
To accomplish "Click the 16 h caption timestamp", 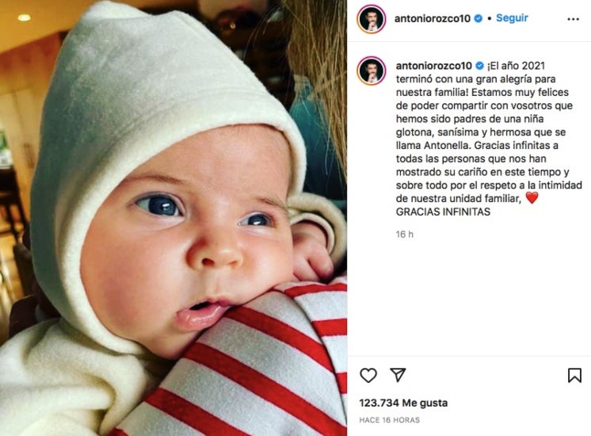I will click(x=404, y=234).
